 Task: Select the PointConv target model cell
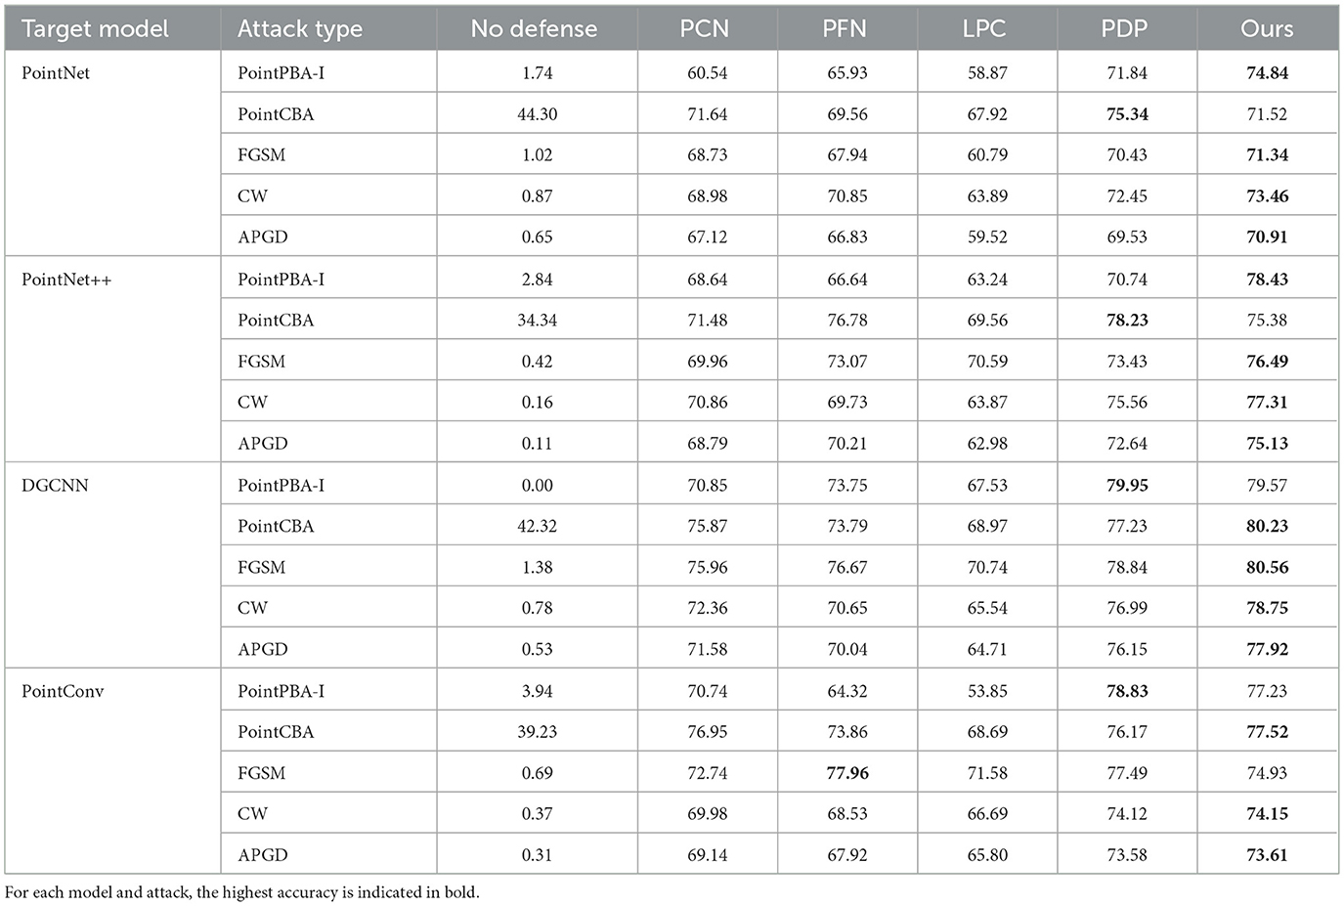pos(63,691)
